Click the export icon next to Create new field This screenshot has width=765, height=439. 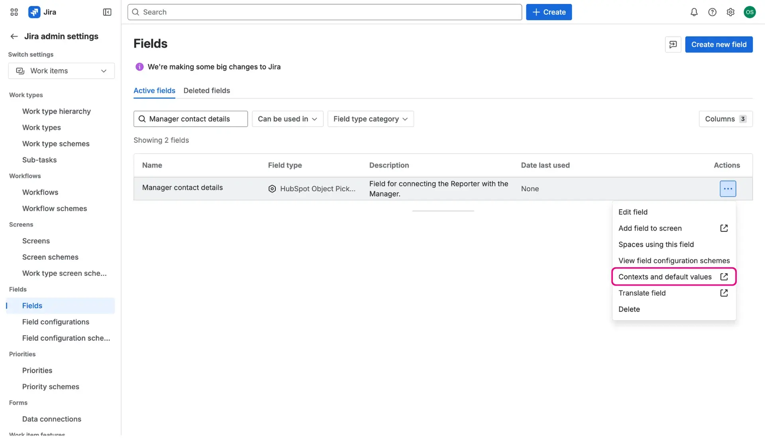coord(673,44)
